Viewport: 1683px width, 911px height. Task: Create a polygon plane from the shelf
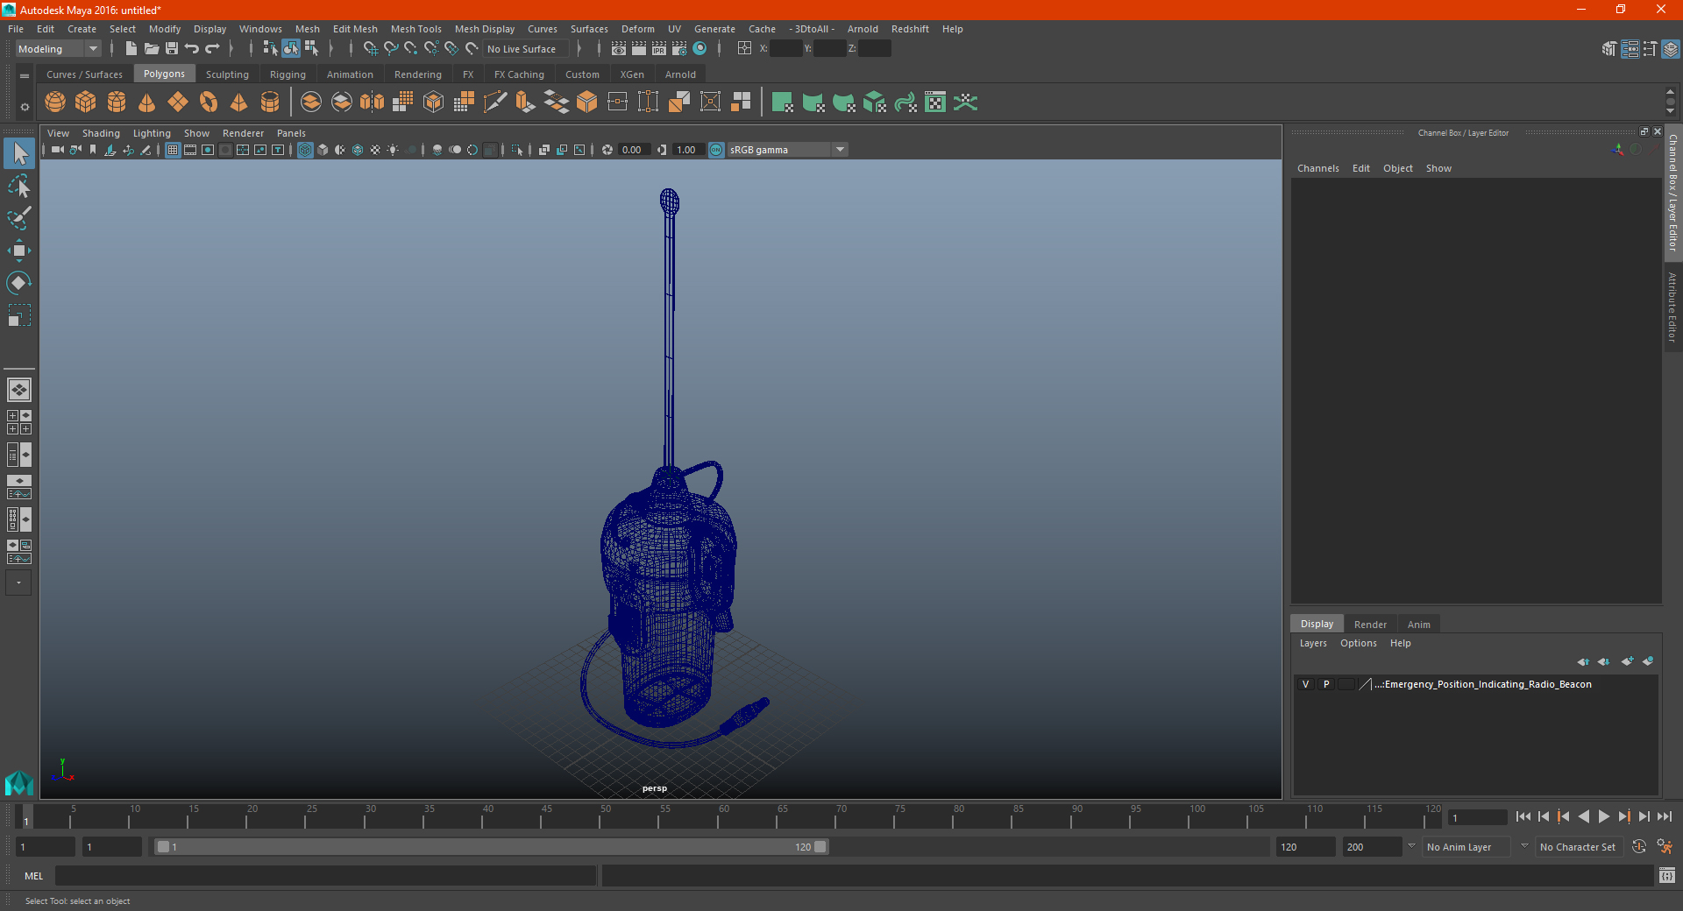pyautogui.click(x=178, y=102)
